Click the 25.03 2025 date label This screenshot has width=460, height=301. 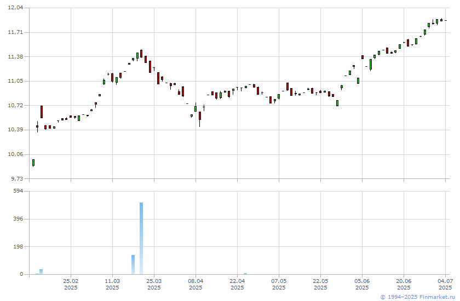[154, 284]
